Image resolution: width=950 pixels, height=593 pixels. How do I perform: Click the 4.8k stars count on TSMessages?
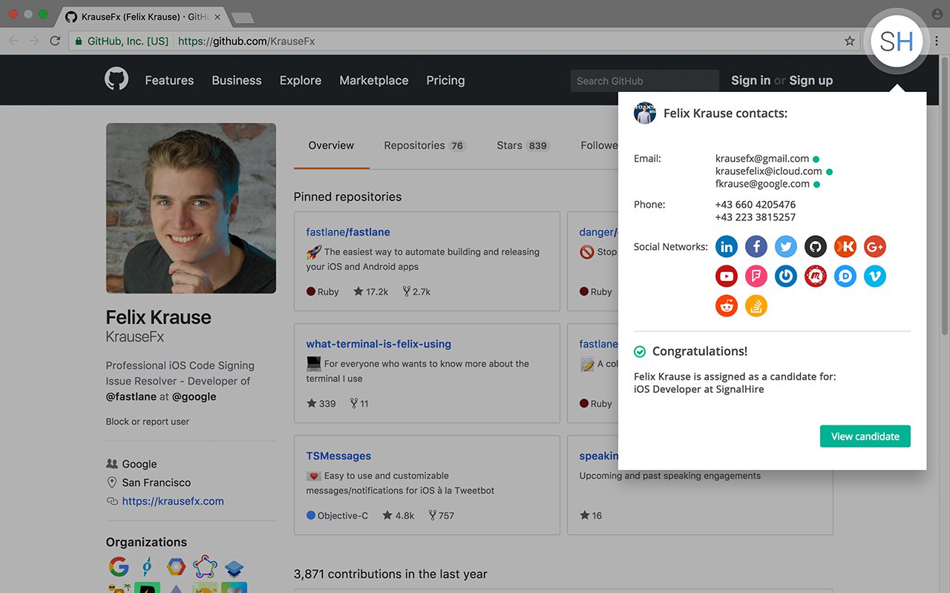[x=398, y=516]
